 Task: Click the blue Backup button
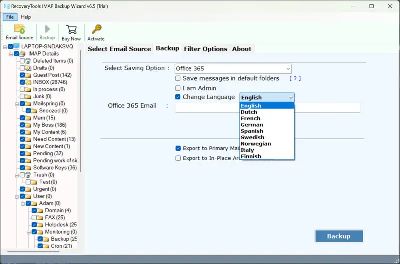pyautogui.click(x=339, y=236)
